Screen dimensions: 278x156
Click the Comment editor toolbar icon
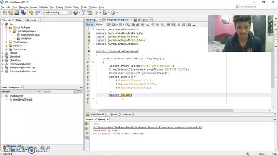coord(189,25)
